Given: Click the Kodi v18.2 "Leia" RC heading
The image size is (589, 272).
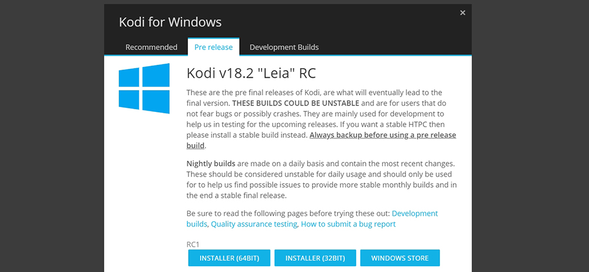Looking at the screenshot, I should [x=251, y=73].
